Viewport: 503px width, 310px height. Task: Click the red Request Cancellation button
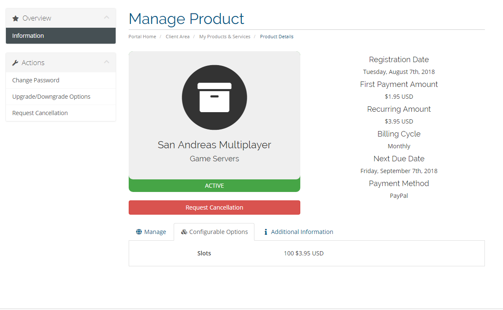[x=214, y=208]
